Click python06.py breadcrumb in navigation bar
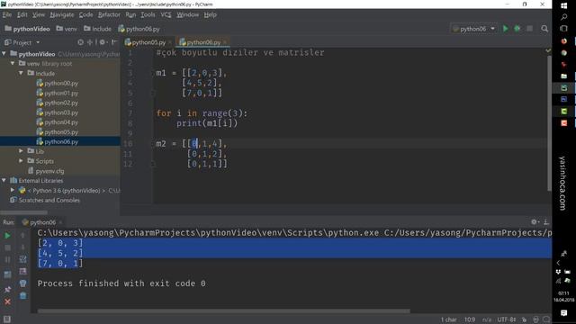The height and width of the screenshot is (324, 576). [139, 29]
